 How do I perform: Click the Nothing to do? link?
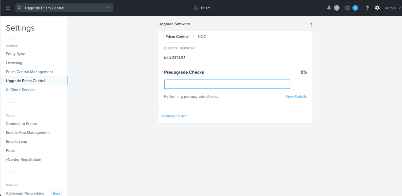[x=174, y=116]
